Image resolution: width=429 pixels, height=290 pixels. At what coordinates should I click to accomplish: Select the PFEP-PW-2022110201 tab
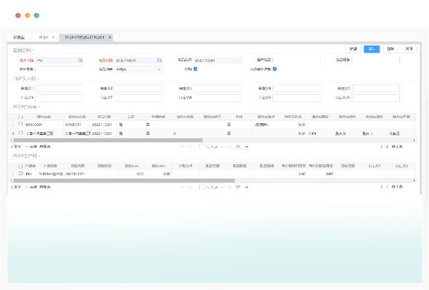coord(85,37)
